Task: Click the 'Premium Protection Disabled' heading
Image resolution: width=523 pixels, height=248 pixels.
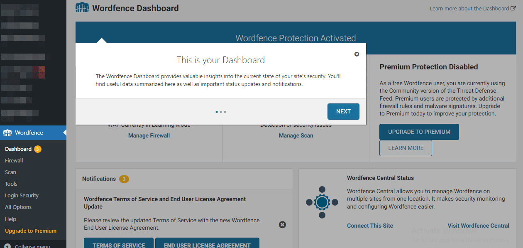Action: click(x=429, y=67)
